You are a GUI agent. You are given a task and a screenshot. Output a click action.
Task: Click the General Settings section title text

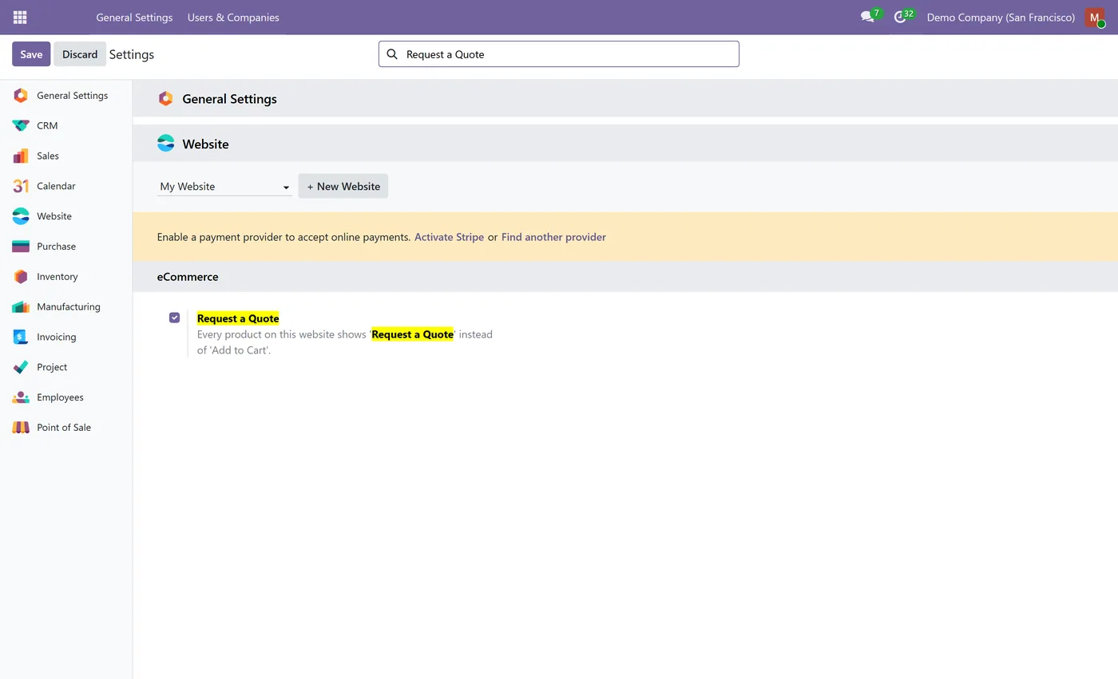click(230, 99)
